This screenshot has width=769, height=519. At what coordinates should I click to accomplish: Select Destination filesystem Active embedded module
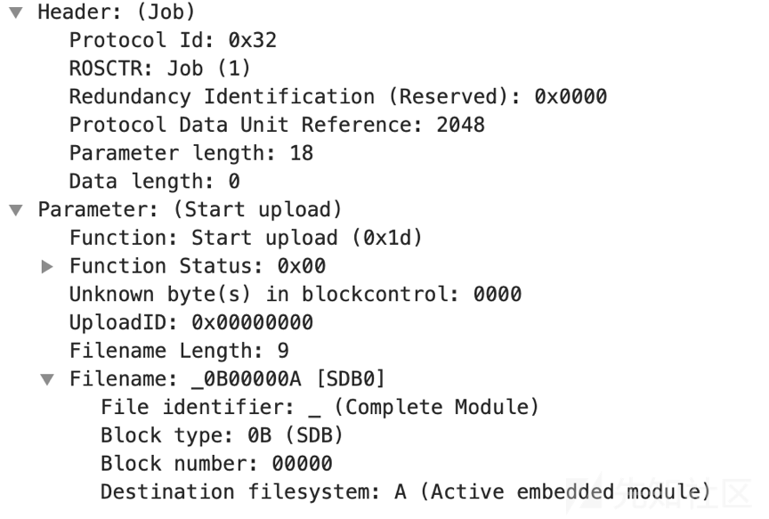pyautogui.click(x=406, y=492)
